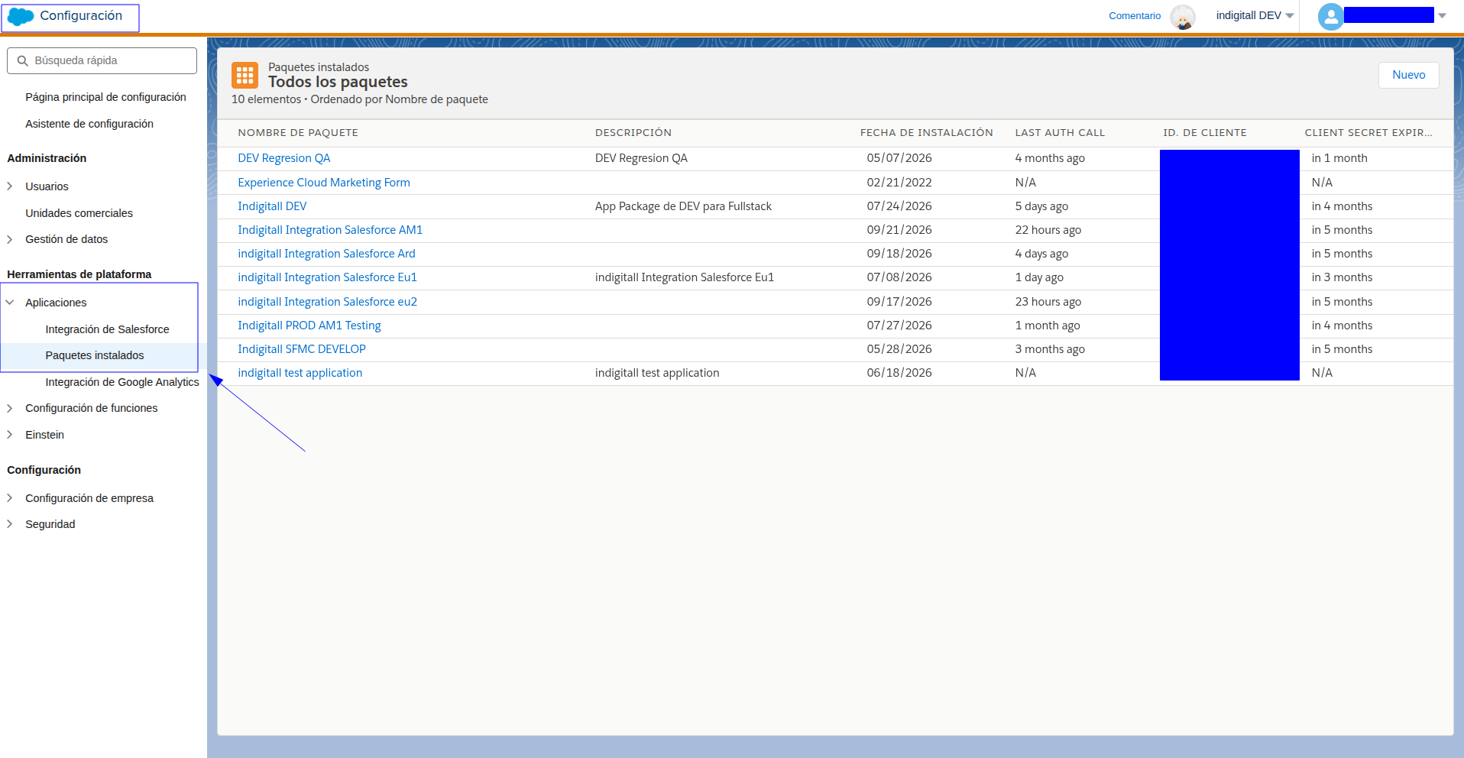Open indigitall Integration Salesforce Ard
Screen dimensions: 1464x758
[x=326, y=254]
